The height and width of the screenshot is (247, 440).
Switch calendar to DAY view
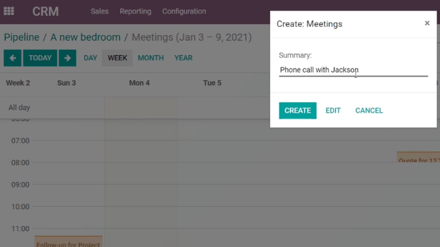90,58
